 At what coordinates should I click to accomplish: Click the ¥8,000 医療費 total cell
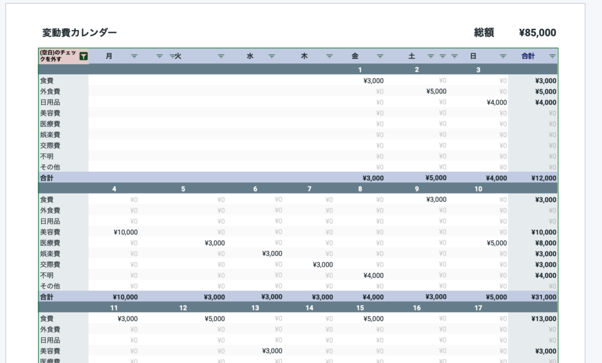click(546, 243)
